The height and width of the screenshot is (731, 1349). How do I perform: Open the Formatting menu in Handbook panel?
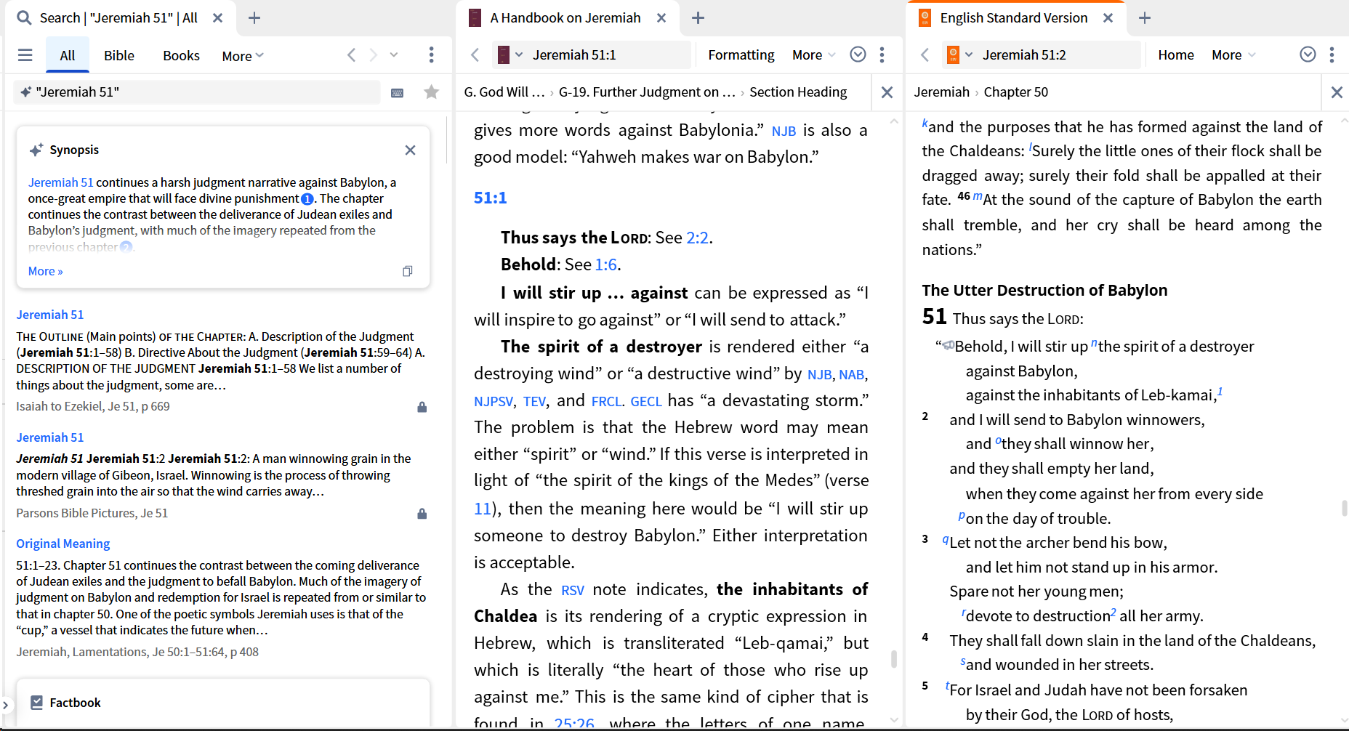[x=741, y=55]
